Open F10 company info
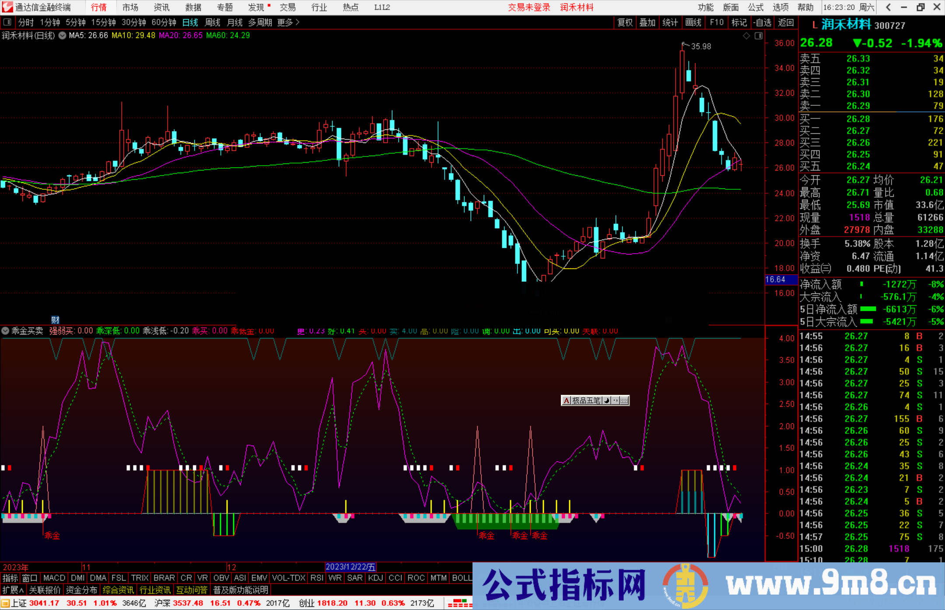 click(x=717, y=22)
